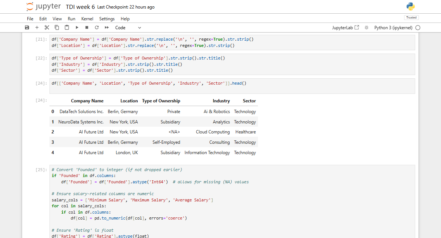Screen dimensions: 441x238
Task: Click the [22]: cell prompt
Action: point(41,58)
